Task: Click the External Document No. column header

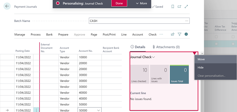Action: [x=46, y=48]
